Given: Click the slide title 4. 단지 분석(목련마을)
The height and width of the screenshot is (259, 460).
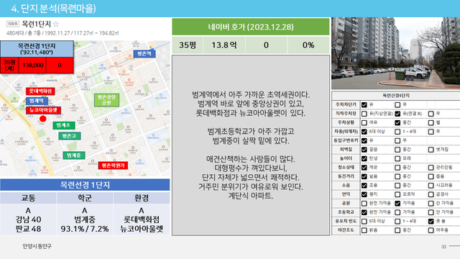Looking at the screenshot, I should tap(54, 9).
